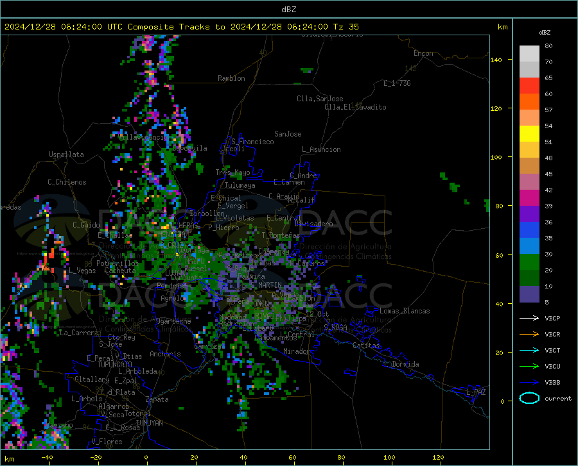Click the S_Francisco label
This screenshot has width=578, height=466.
pos(252,142)
